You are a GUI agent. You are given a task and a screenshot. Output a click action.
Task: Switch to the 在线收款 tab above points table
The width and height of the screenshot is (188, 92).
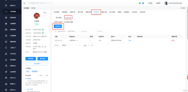click(142, 12)
